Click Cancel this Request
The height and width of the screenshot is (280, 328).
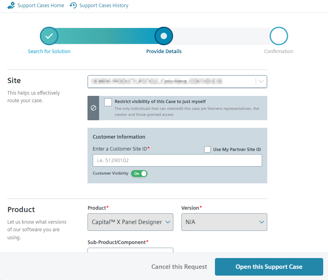click(179, 267)
